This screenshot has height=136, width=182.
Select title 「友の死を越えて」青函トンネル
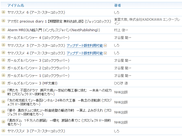coord(59,102)
